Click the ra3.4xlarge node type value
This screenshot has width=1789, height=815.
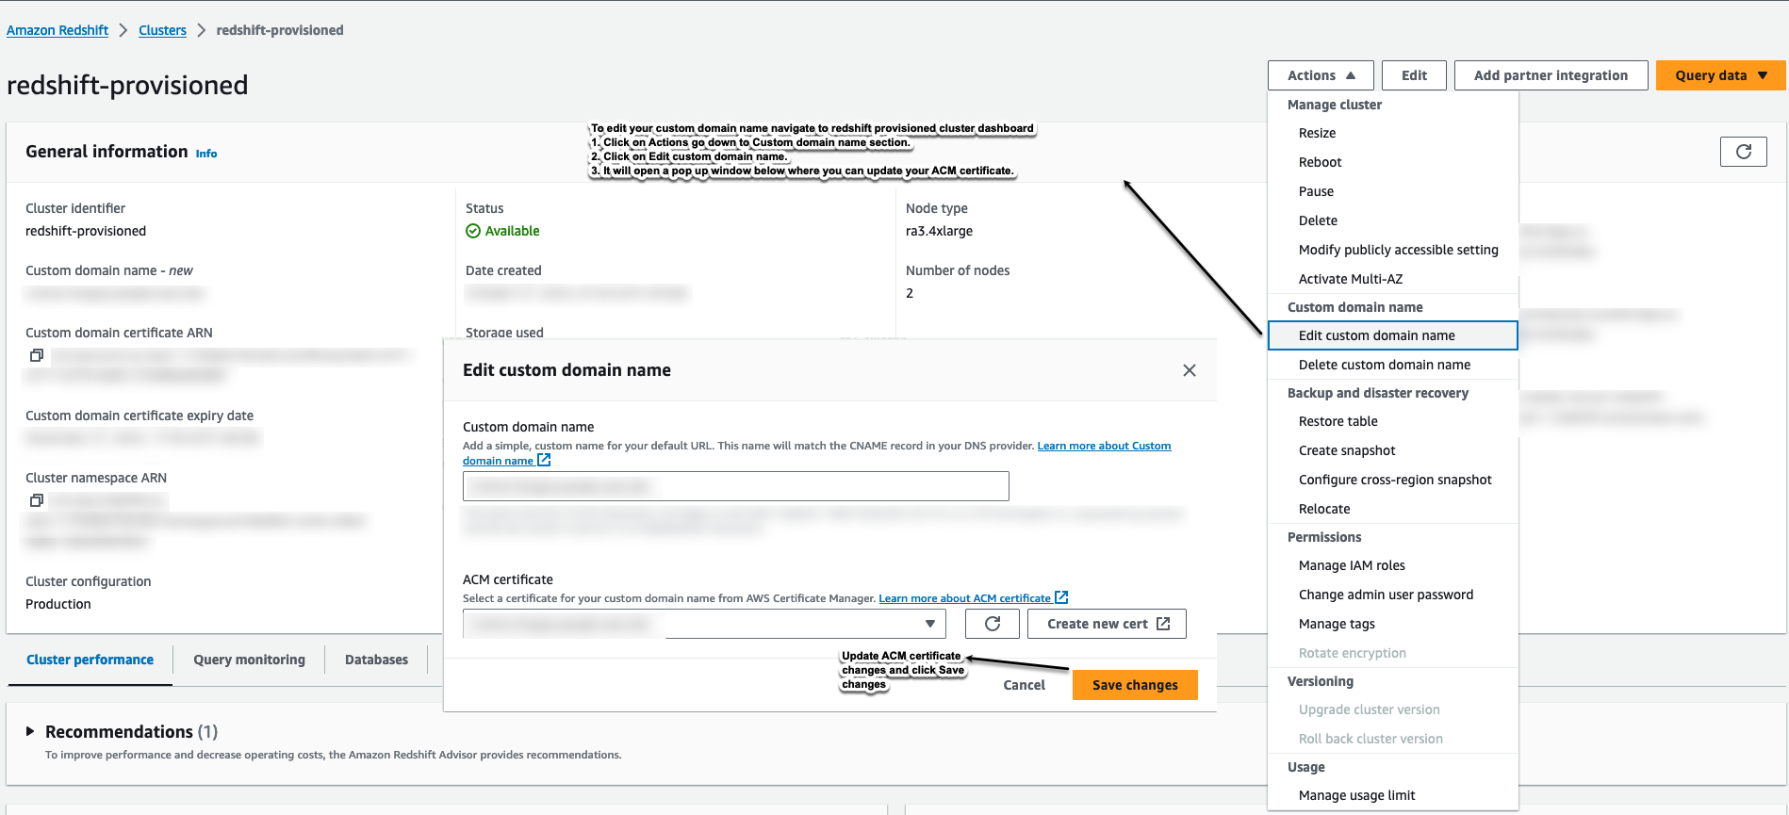coord(939,231)
